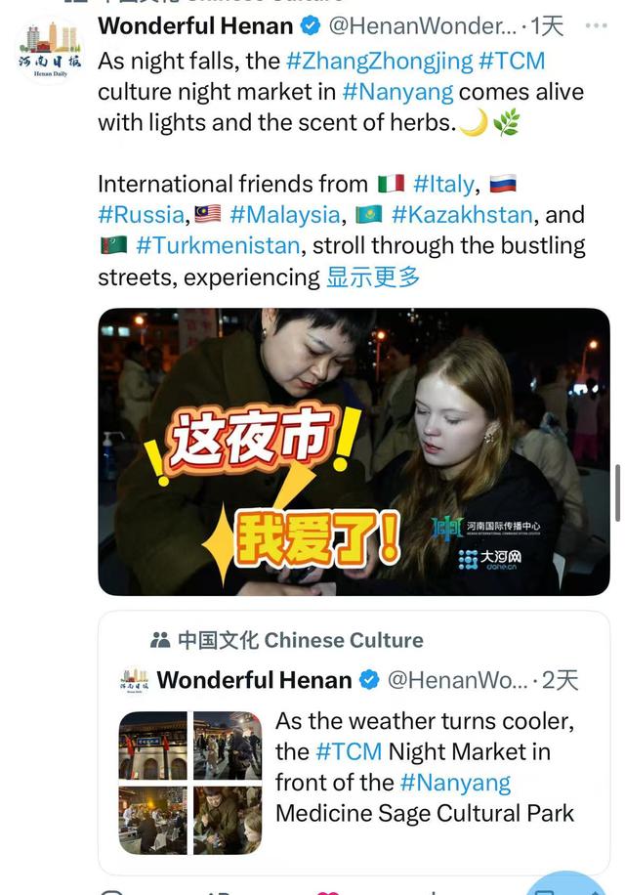Viewport: 625px width, 895px height.
Task: Expand tweet text with 显示更多
Action: 373,277
